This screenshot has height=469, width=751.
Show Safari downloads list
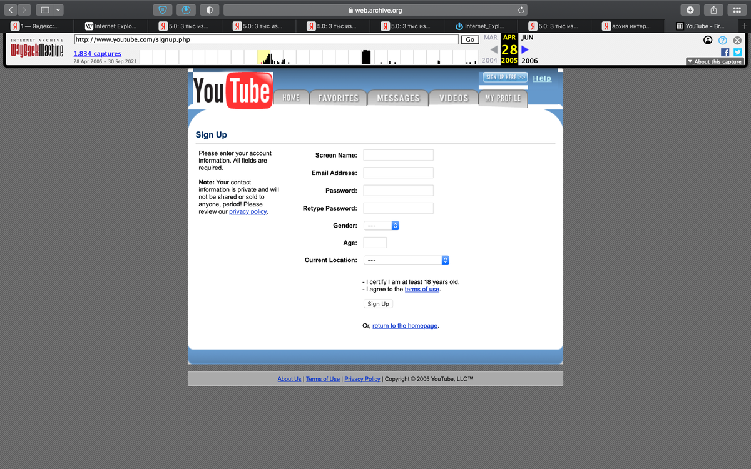point(690,10)
